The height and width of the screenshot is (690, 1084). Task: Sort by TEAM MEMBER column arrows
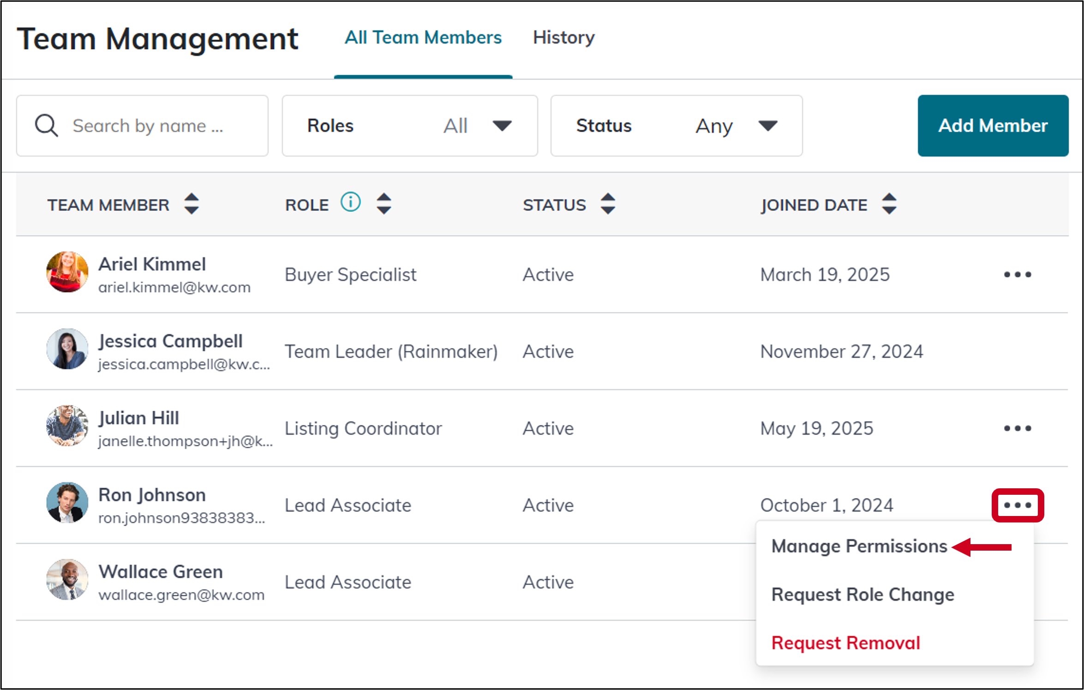pos(192,204)
